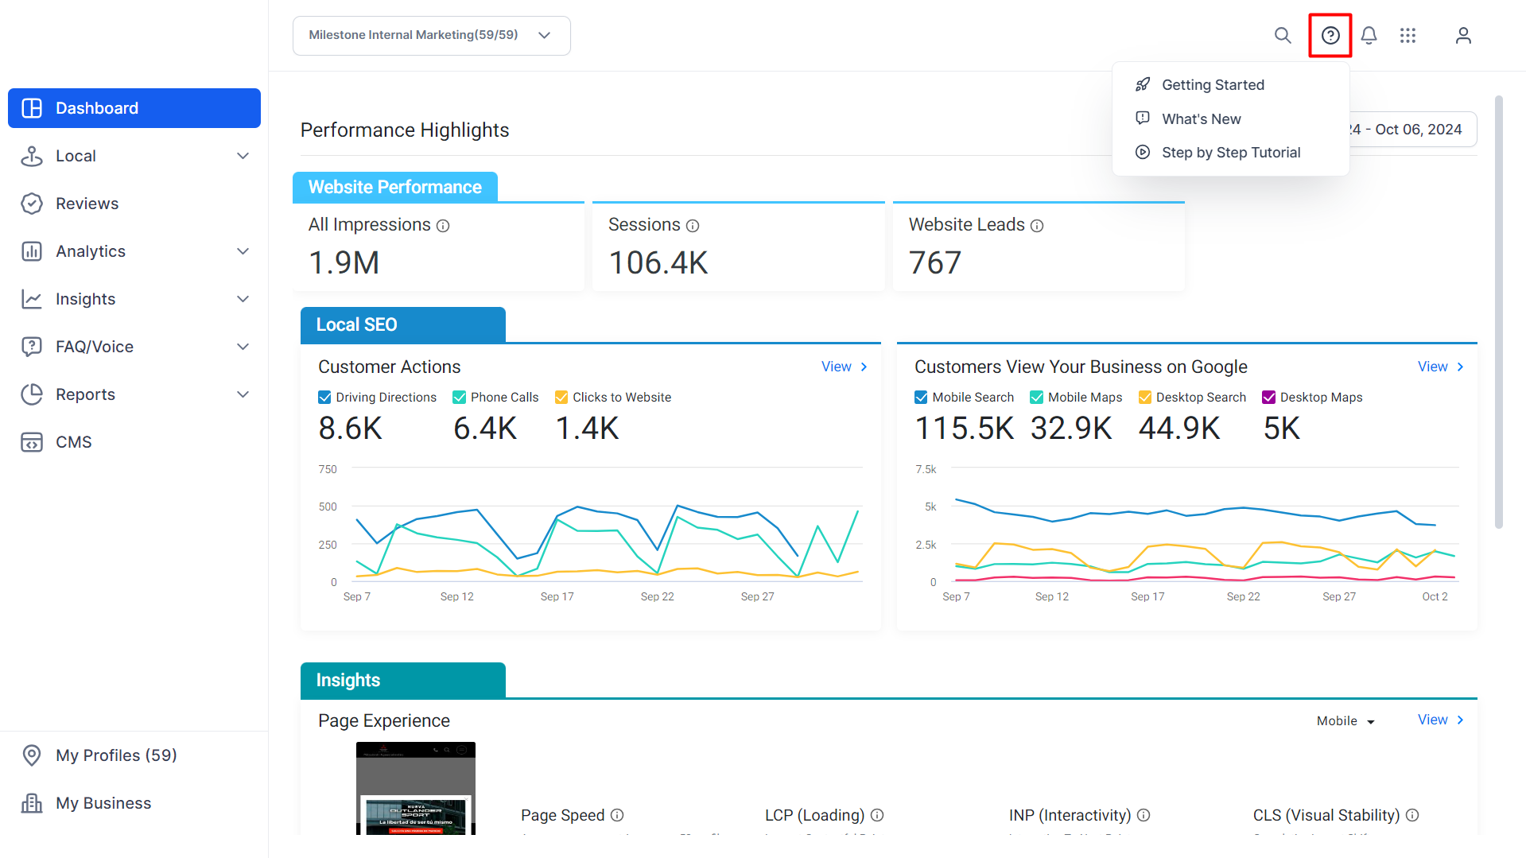The height and width of the screenshot is (858, 1526).
Task: Click View link in Customer Actions
Action: pos(844,367)
